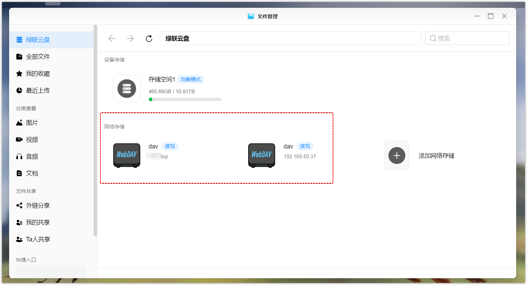Minimize the 文件管理 window
Viewport: 527px width, 285px height.
click(x=477, y=16)
